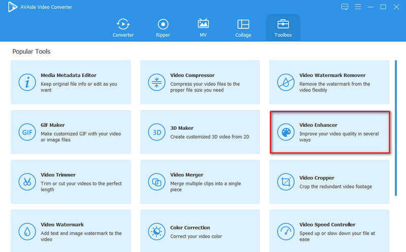
Task: Open the feedback chat icon in title bar
Action: point(345,7)
